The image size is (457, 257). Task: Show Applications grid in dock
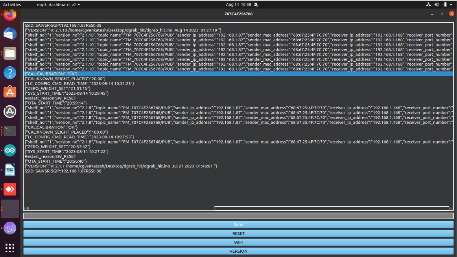[10, 248]
